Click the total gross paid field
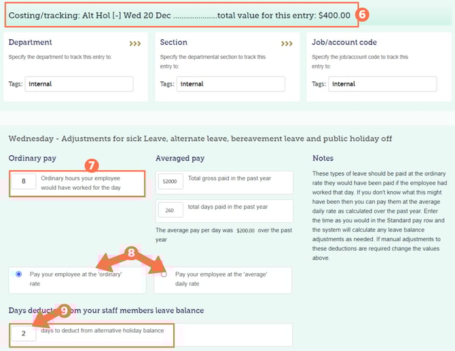Image resolution: width=455 pixels, height=351 pixels. coord(170,182)
